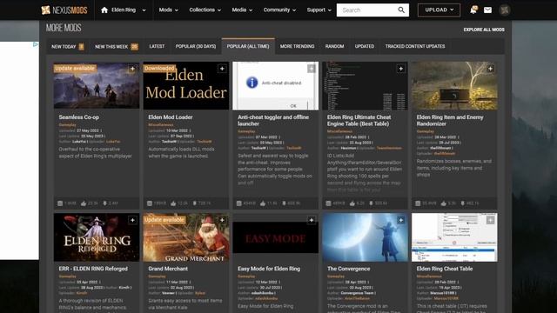Screen dimensions: 557x313
Task: Open Elden Ring Item and Enemy Randomizer title
Action: click(450, 120)
